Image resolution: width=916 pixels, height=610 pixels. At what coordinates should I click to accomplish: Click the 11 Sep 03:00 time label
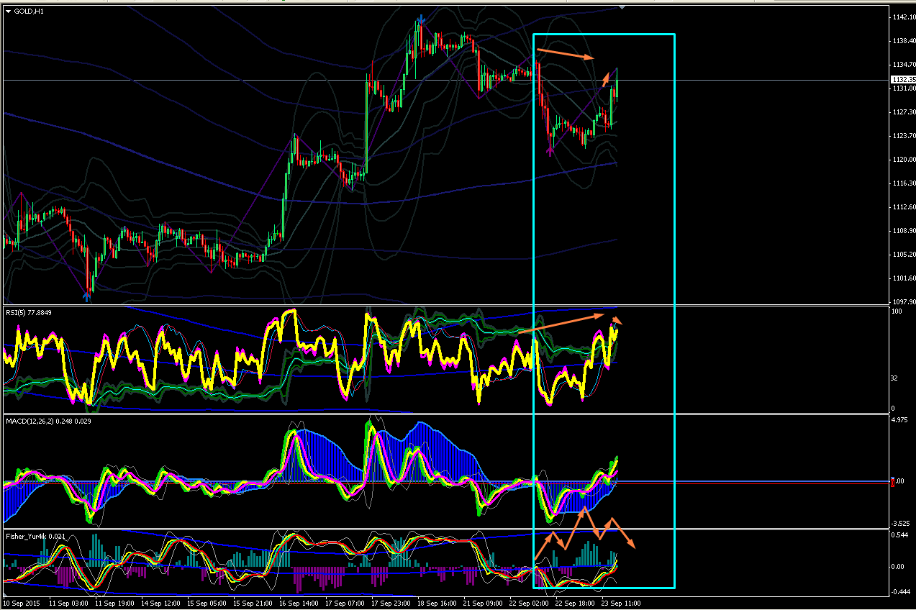[x=68, y=603]
